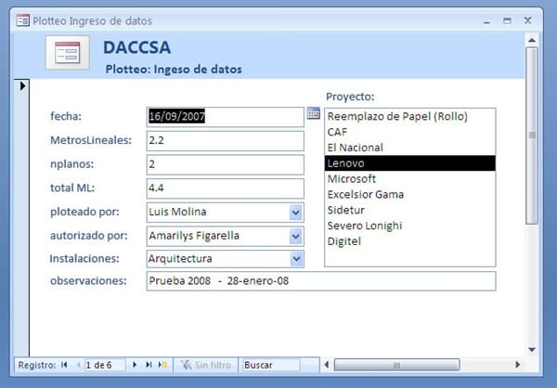Image resolution: width=557 pixels, height=388 pixels.
Task: Click the horizontal scrollbar left arrow
Action: pyautogui.click(x=327, y=365)
